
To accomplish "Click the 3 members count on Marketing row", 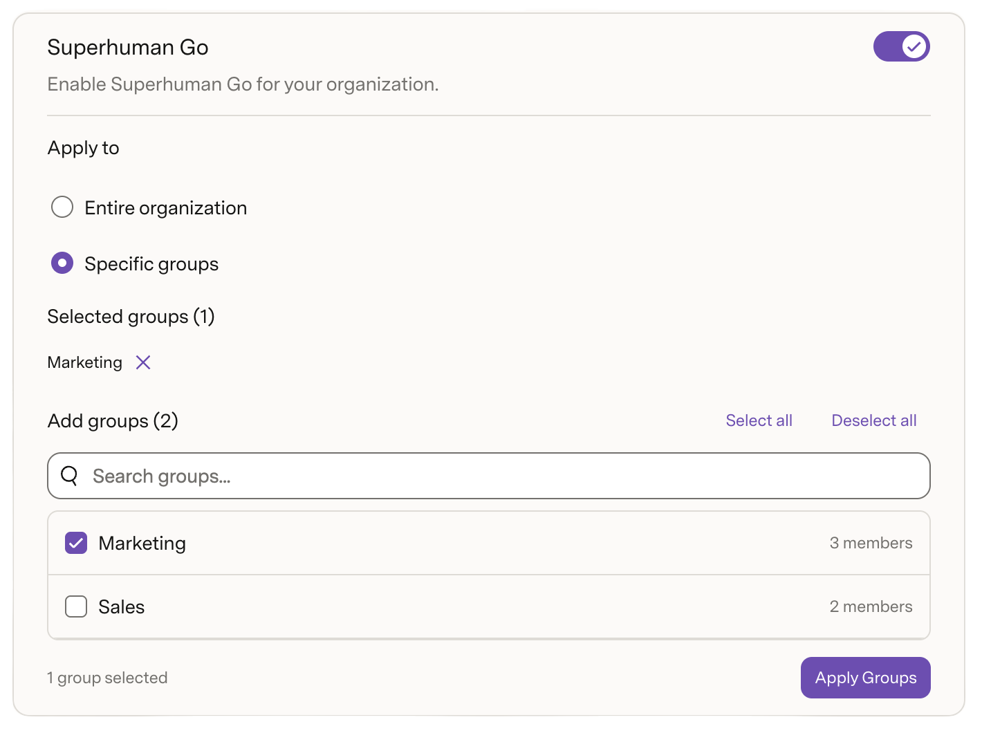I will point(871,543).
